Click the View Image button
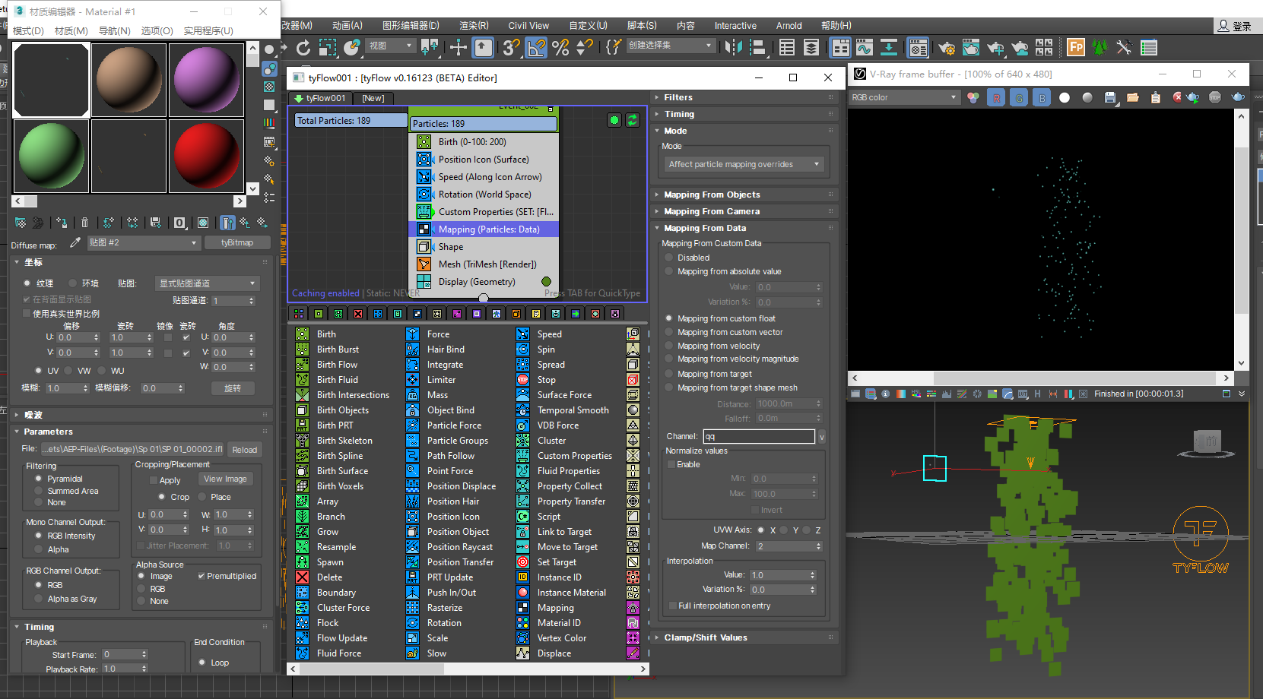The image size is (1263, 699). (x=225, y=479)
